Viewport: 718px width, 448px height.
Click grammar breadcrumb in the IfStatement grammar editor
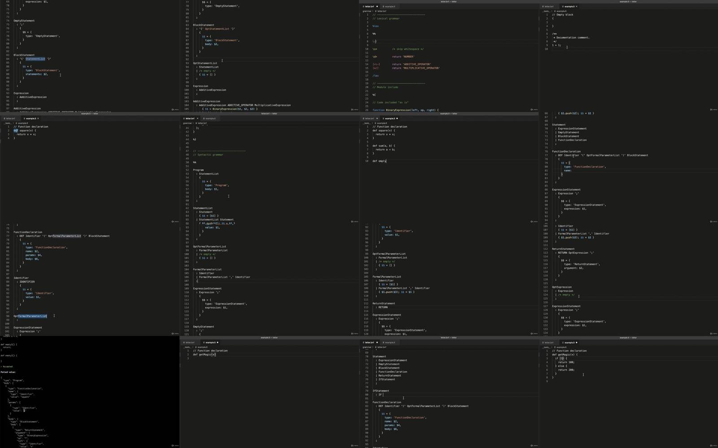click(367, 347)
